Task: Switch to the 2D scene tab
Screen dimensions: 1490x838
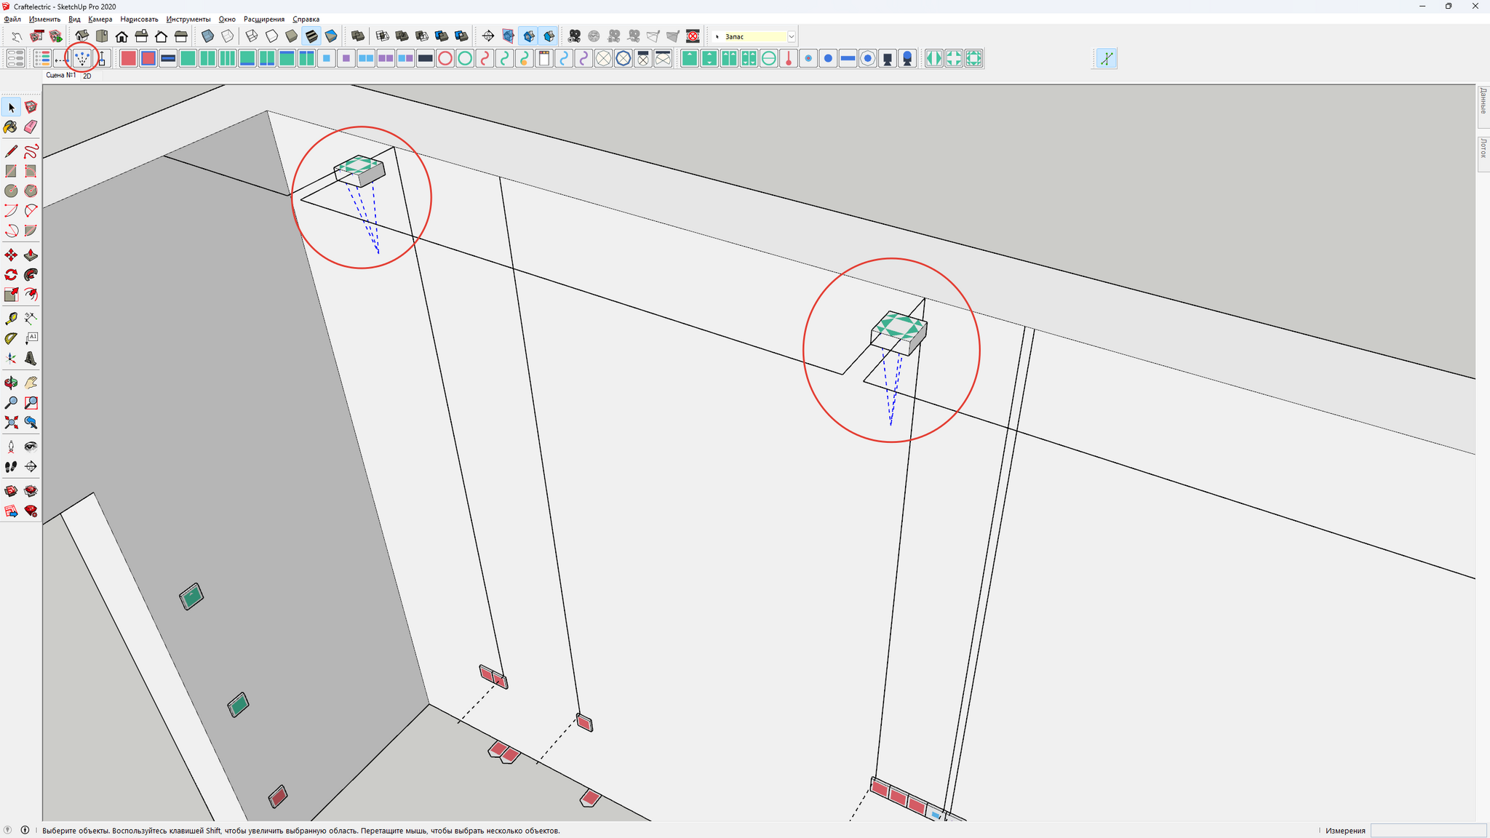Action: click(x=87, y=76)
